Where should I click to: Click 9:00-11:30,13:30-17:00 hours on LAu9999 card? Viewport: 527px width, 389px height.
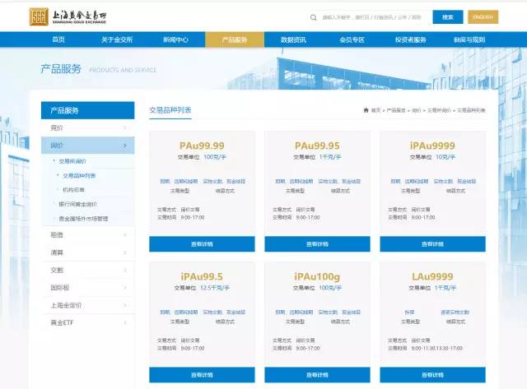(x=437, y=349)
